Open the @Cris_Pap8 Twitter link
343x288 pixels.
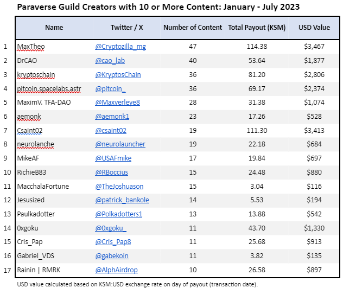coord(113,242)
